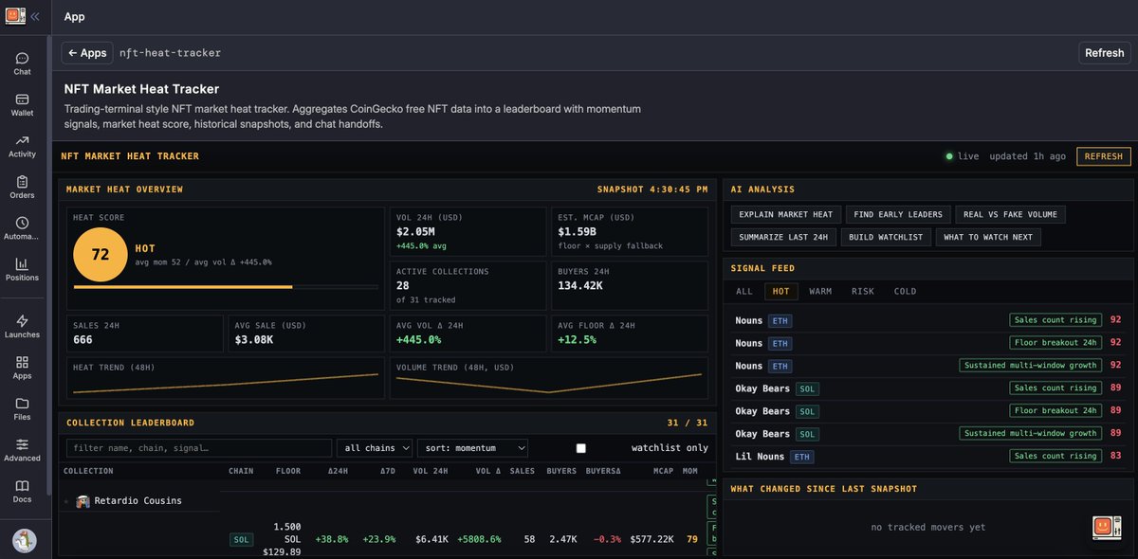The height and width of the screenshot is (559, 1138).
Task: Click the SOL chain badge in Retardio row
Action: pos(242,539)
